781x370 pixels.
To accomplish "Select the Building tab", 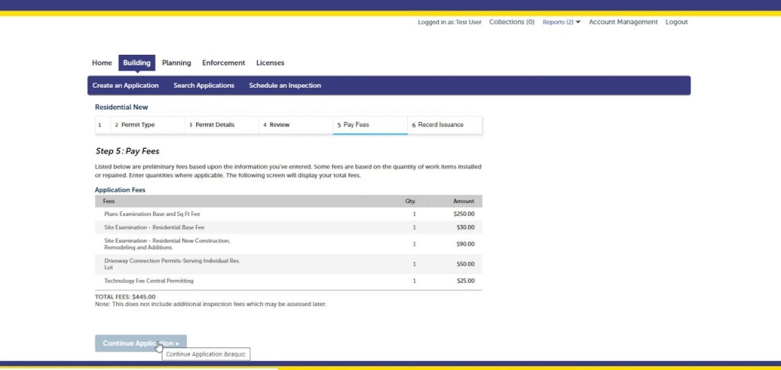I will click(x=137, y=63).
